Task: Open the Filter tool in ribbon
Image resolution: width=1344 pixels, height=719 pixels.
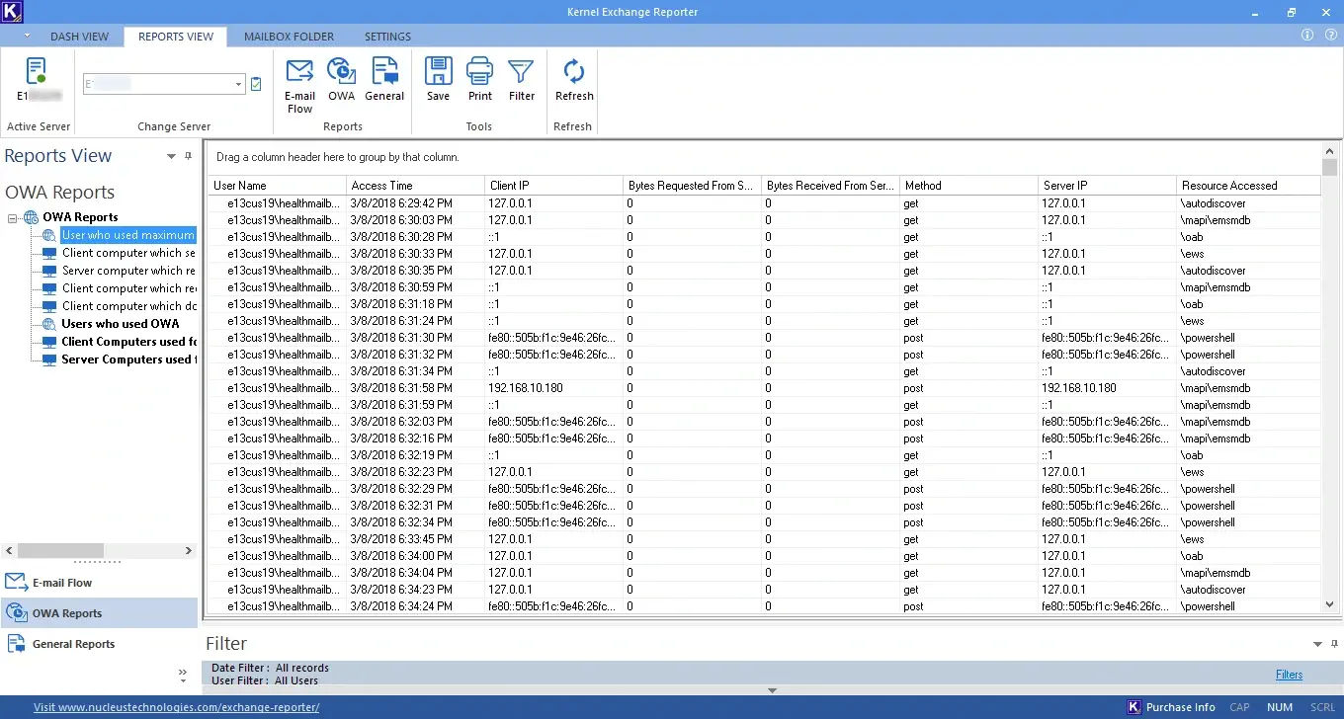Action: [522, 79]
